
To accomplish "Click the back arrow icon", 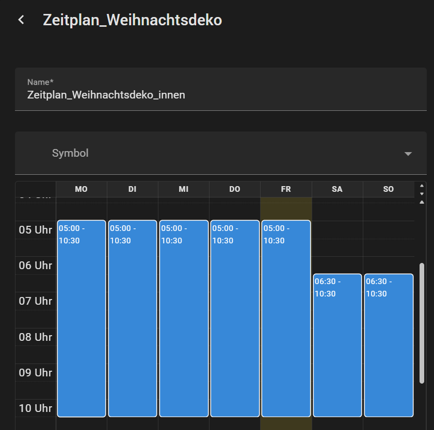I will pos(21,20).
